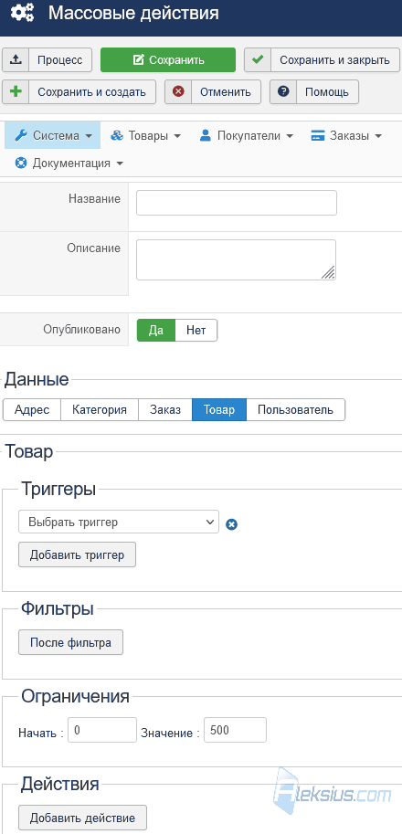The image size is (402, 834).
Task: Click Добавить действие
Action: (x=82, y=818)
